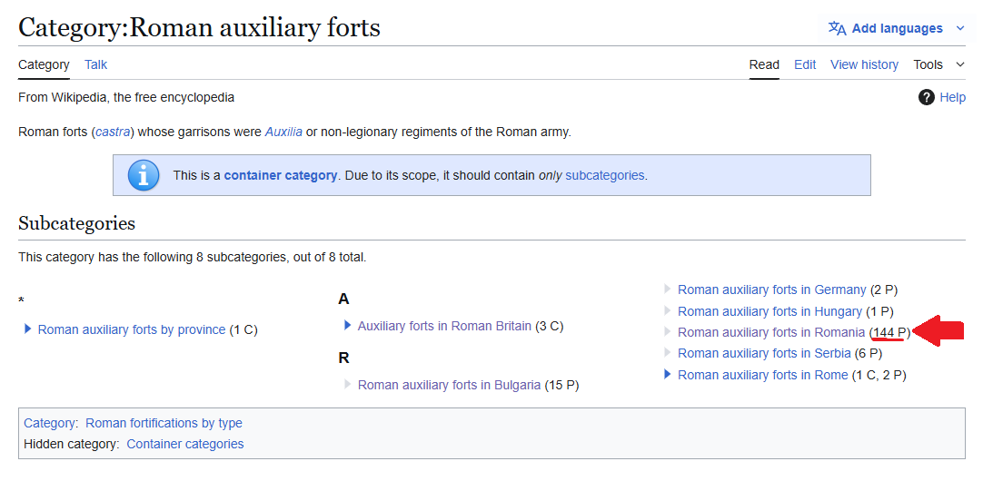Click arrow beside Roman auxiliary forts in Romania
The height and width of the screenshot is (481, 983).
[x=667, y=332]
